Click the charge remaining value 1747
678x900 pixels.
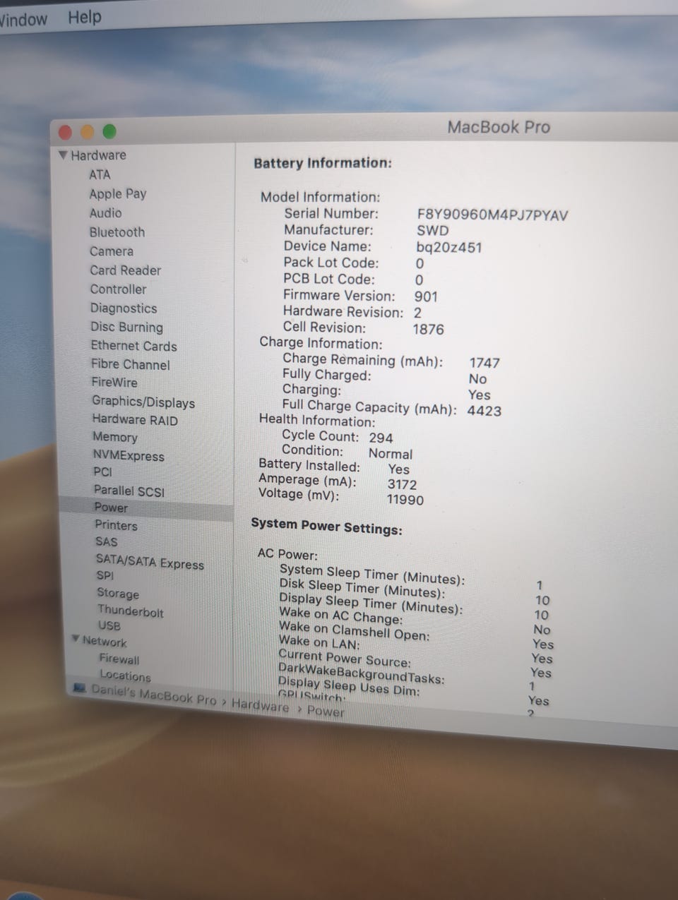tap(484, 363)
